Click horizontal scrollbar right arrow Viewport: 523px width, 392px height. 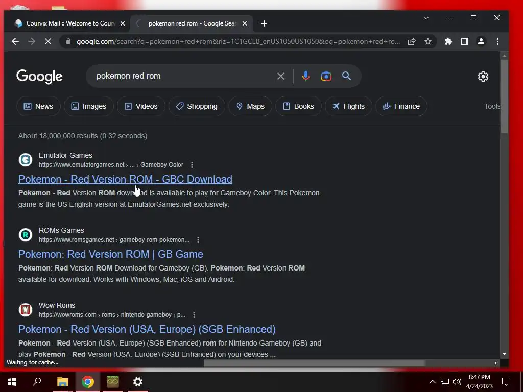pos(496,363)
